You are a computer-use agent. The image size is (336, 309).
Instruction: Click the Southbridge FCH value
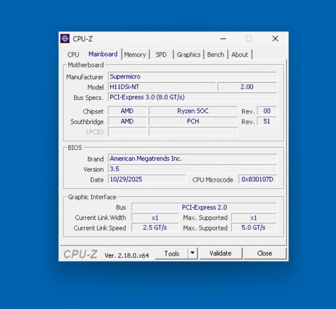point(193,121)
